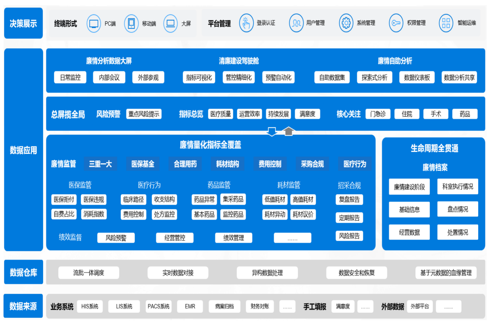Click the PC端 monitor icon
492x326 pixels.
94,23
